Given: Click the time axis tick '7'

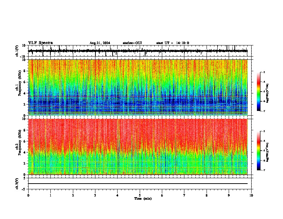Looking at the screenshot, I should click(x=184, y=195).
